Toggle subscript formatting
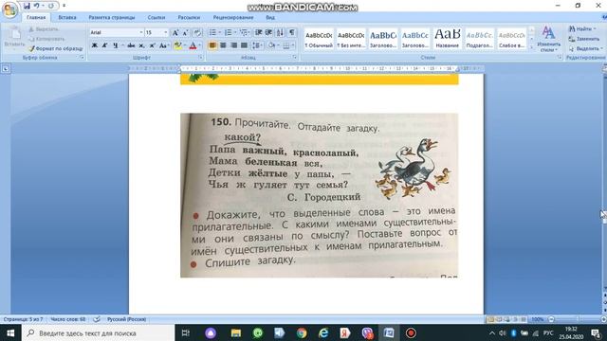 click(141, 45)
